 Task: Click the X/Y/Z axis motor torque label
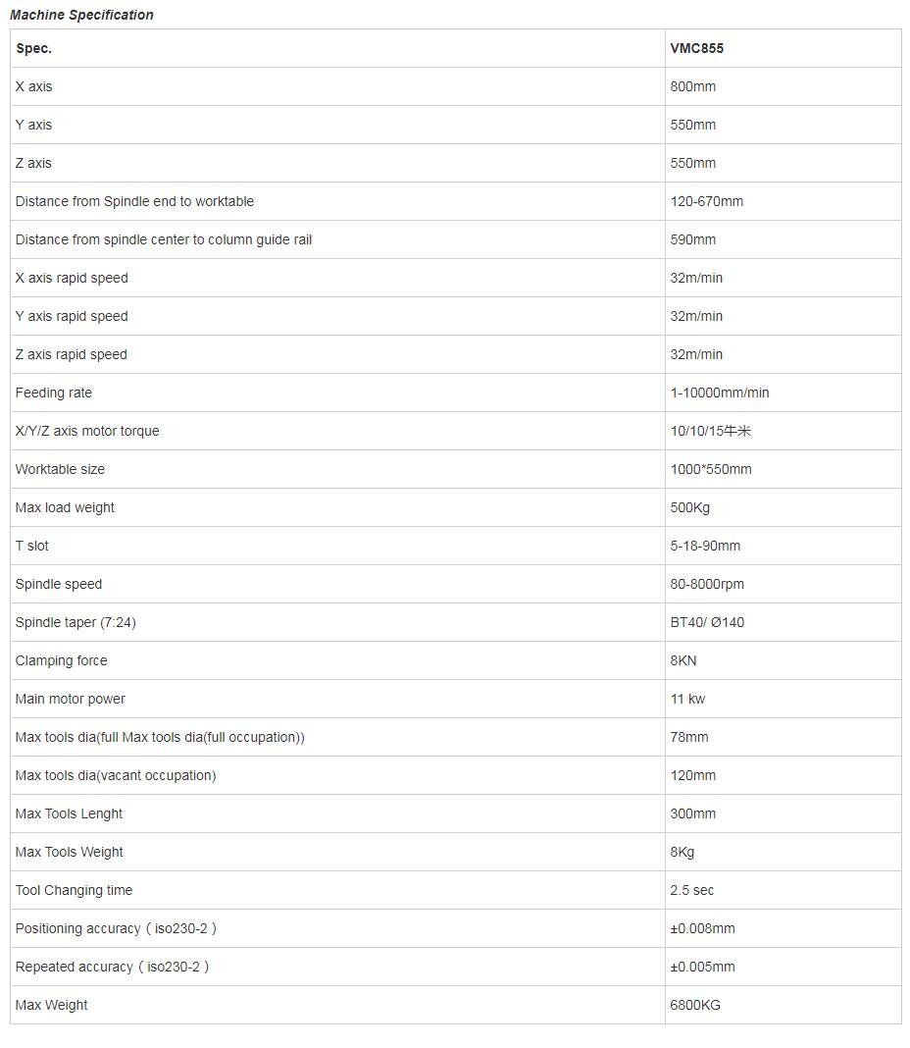(87, 431)
